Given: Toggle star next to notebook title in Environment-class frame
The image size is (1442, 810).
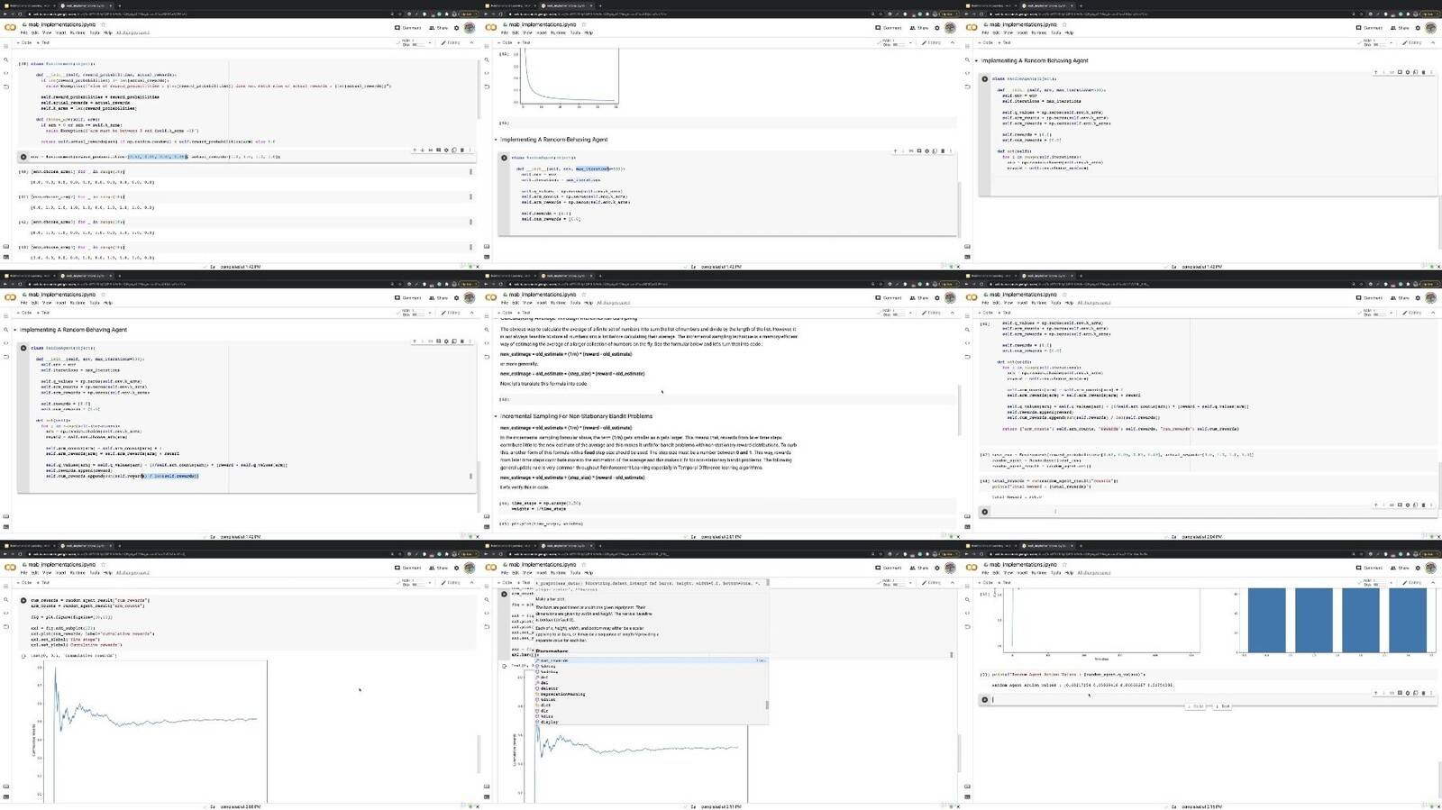Looking at the screenshot, I should tap(103, 24).
